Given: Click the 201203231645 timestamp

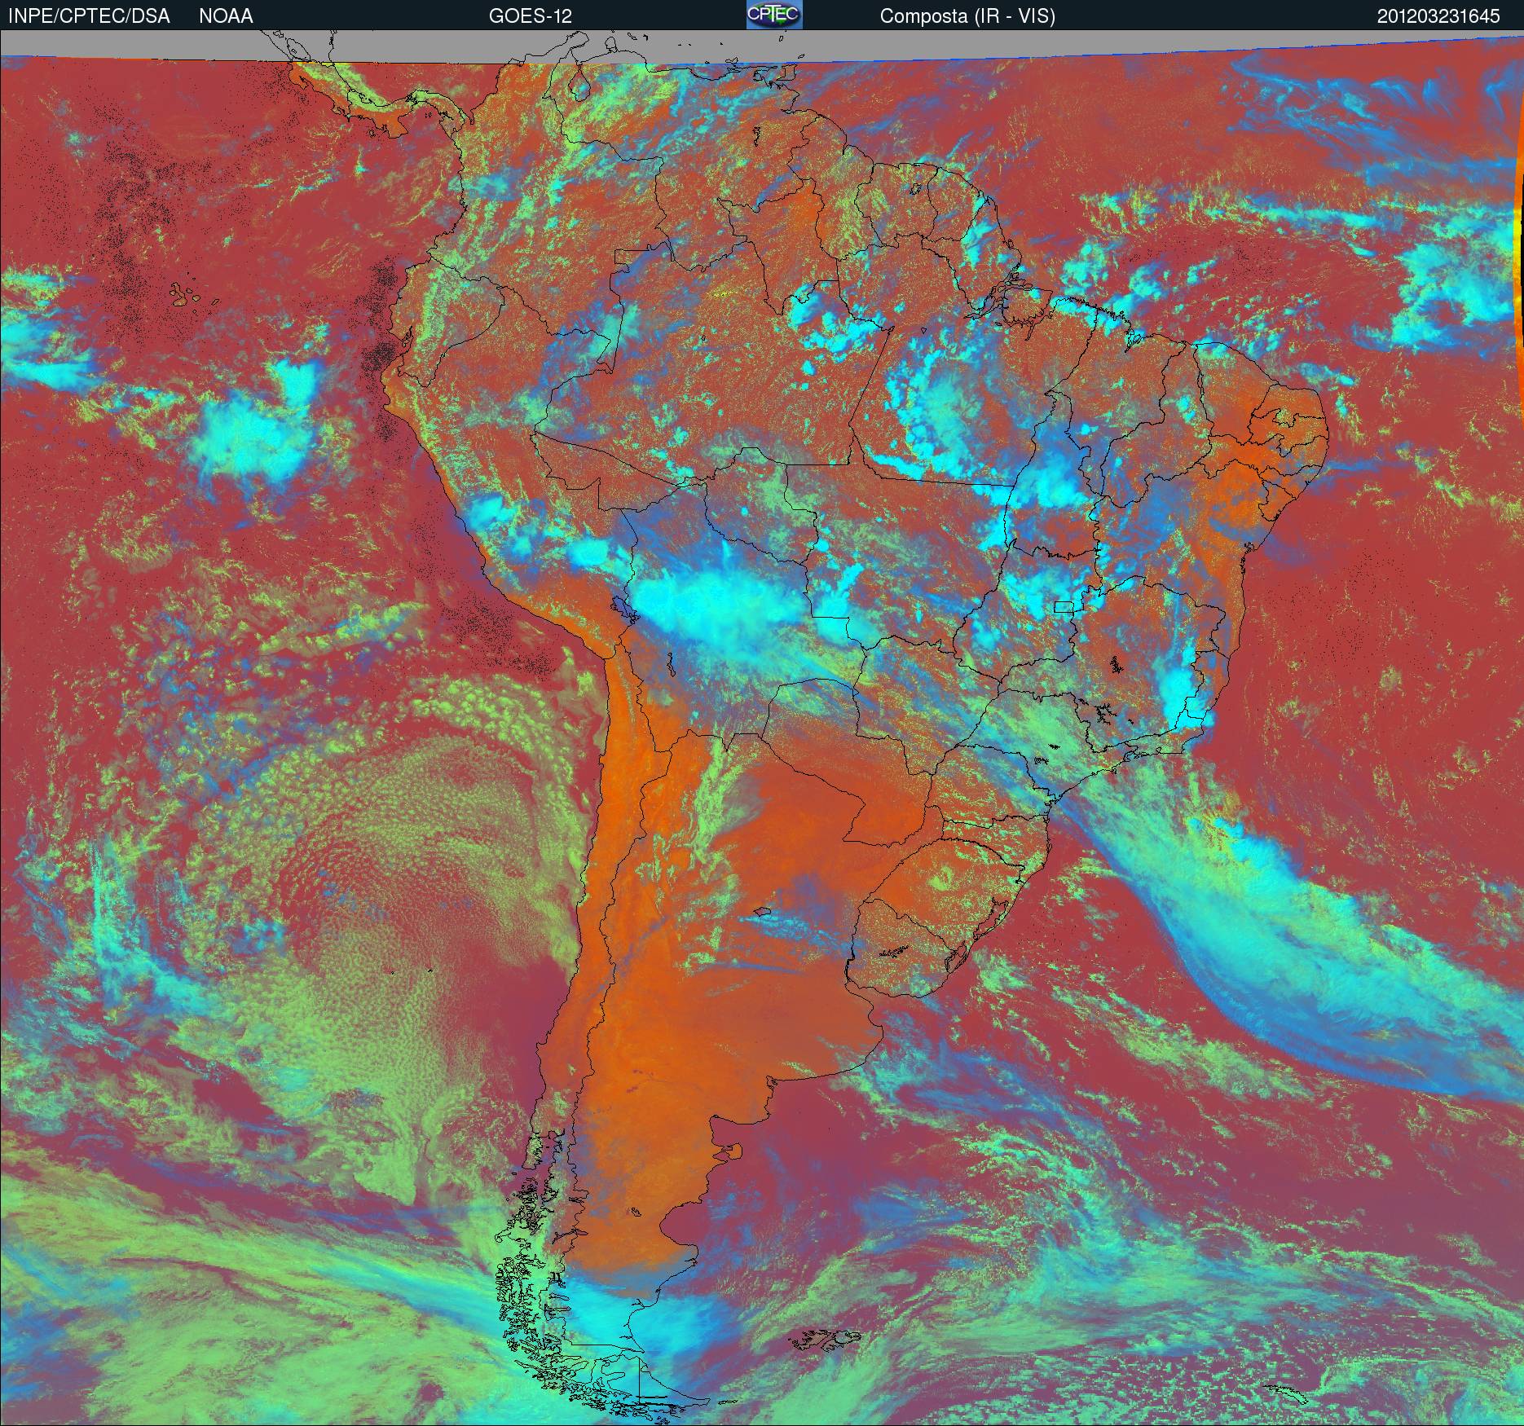Looking at the screenshot, I should click(1438, 15).
